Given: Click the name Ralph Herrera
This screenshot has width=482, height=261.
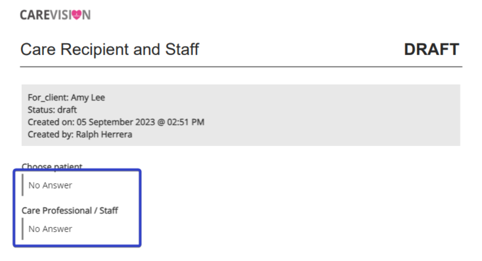Looking at the screenshot, I should [104, 134].
